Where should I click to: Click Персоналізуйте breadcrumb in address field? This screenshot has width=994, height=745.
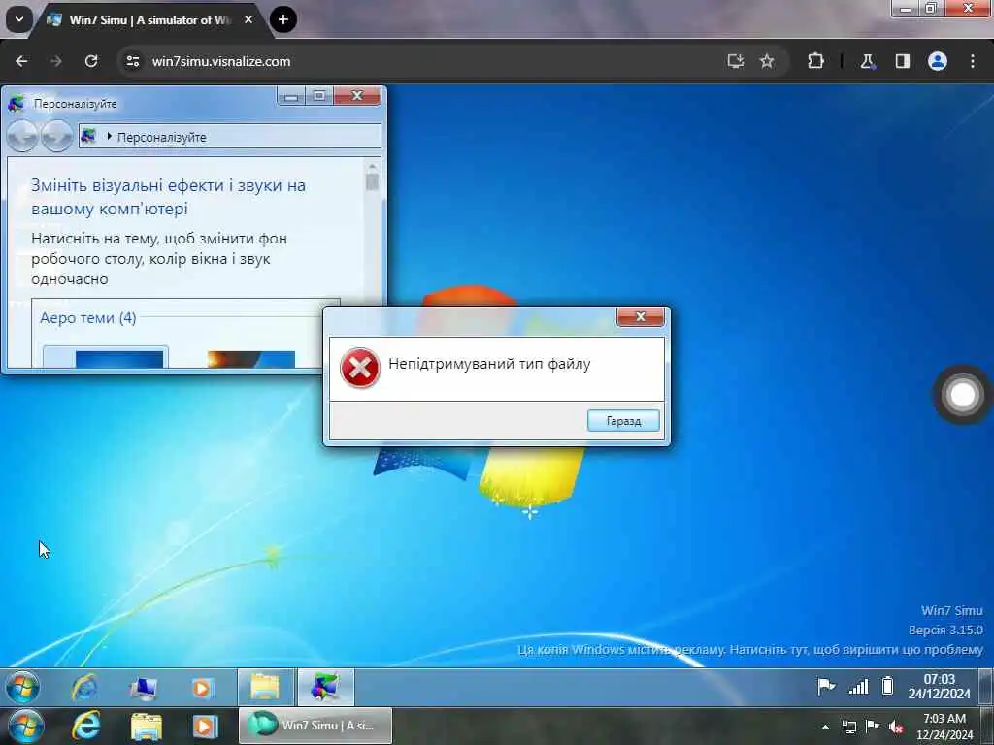162,137
